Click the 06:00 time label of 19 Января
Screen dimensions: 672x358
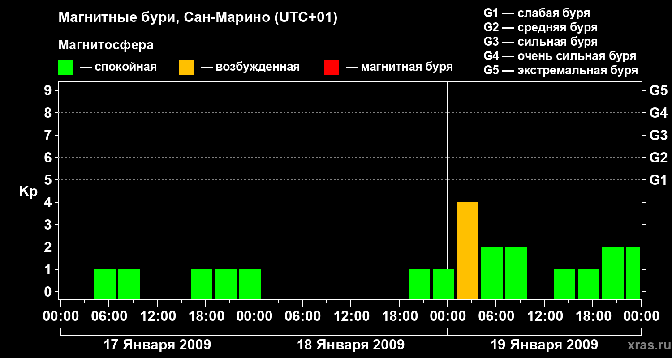pos(496,316)
